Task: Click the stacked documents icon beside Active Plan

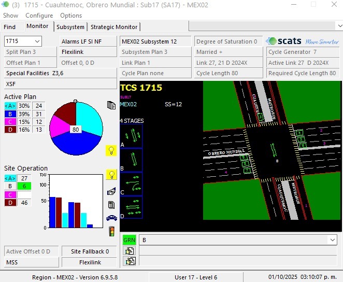Action: pyautogui.click(x=111, y=105)
